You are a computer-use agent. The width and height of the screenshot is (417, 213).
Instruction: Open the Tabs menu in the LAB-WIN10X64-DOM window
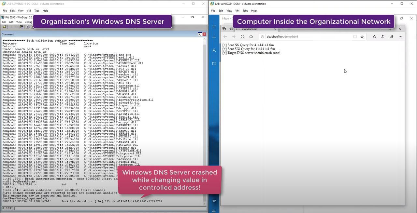(245, 11)
